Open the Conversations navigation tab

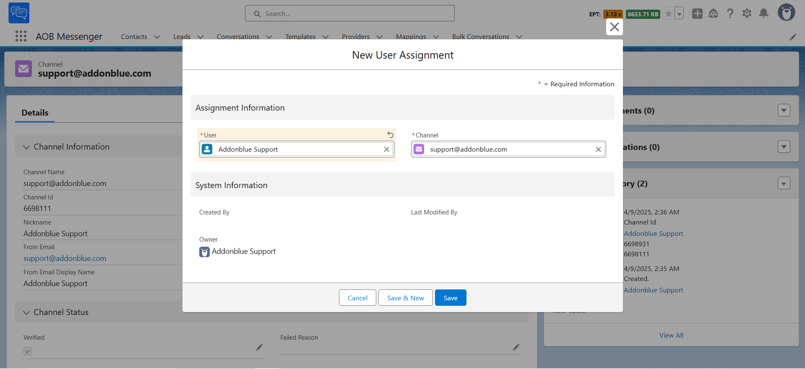point(238,37)
